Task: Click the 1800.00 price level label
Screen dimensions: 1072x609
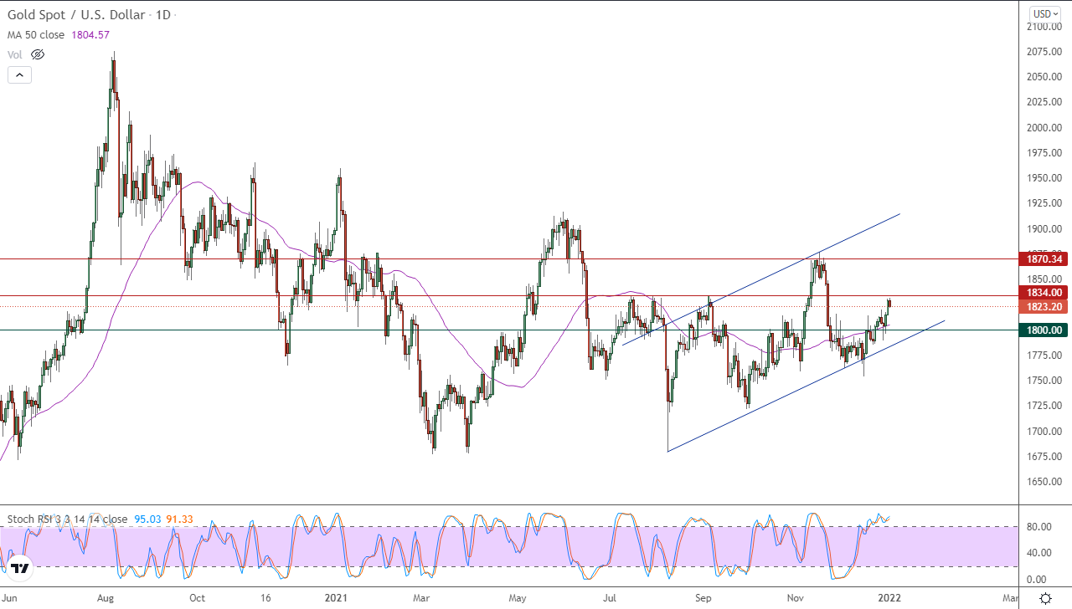Action: click(x=1044, y=330)
